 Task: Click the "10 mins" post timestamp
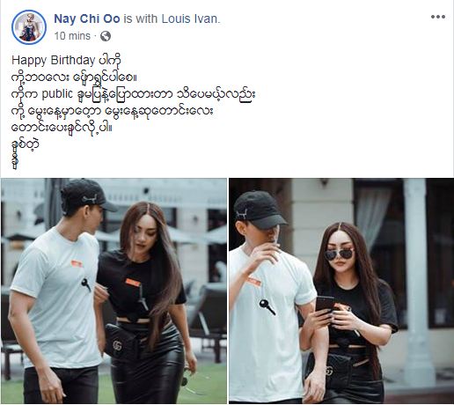[72, 36]
